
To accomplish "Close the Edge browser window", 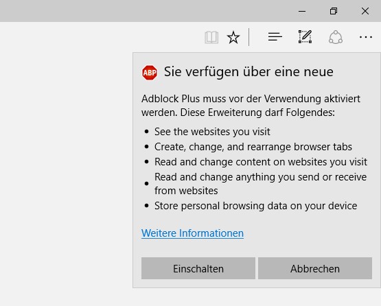I will click(x=365, y=11).
